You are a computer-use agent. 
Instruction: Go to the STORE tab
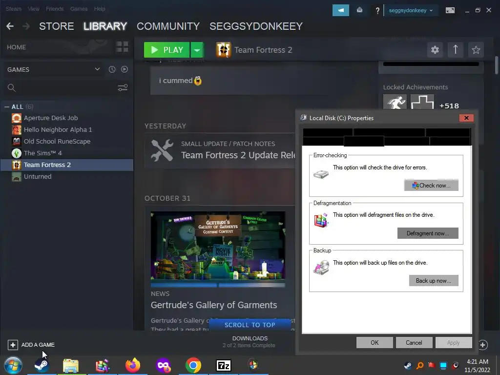(x=57, y=26)
